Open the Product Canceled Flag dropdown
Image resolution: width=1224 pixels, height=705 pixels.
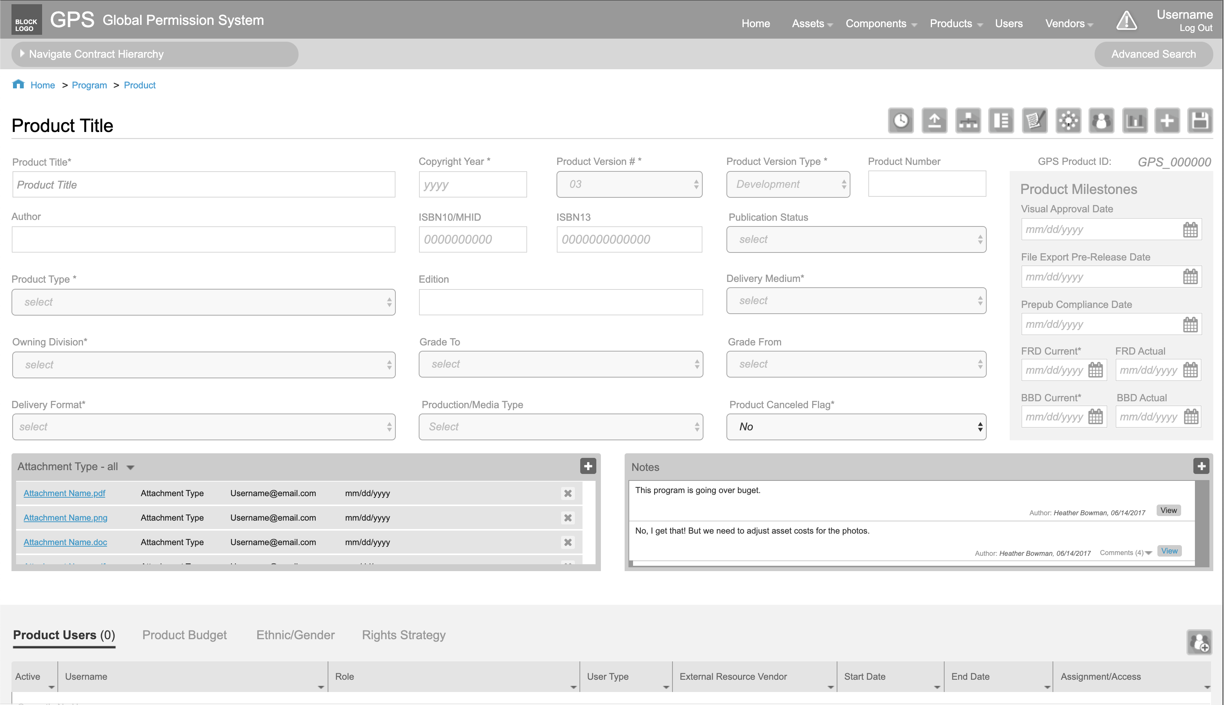[x=856, y=427]
